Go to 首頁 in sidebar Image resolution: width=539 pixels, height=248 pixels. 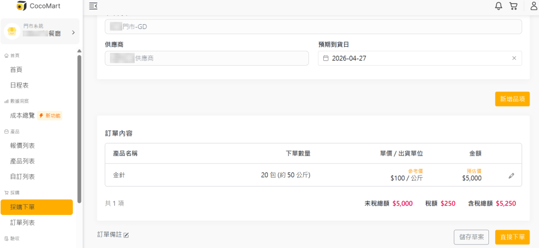tap(16, 69)
